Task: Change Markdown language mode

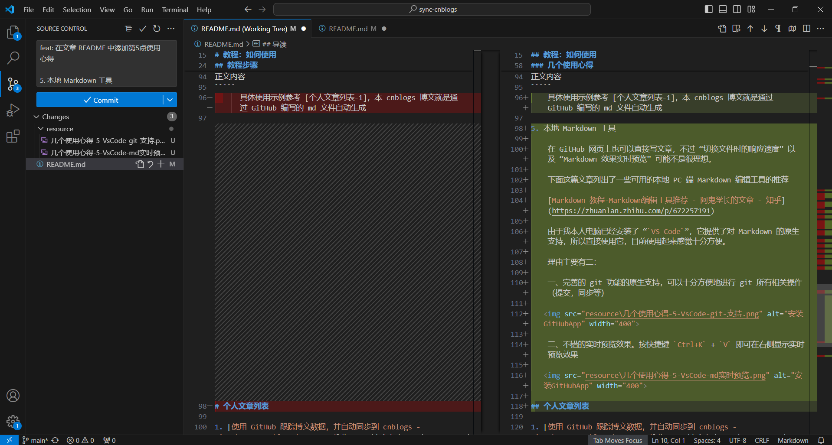Action: pyautogui.click(x=793, y=440)
